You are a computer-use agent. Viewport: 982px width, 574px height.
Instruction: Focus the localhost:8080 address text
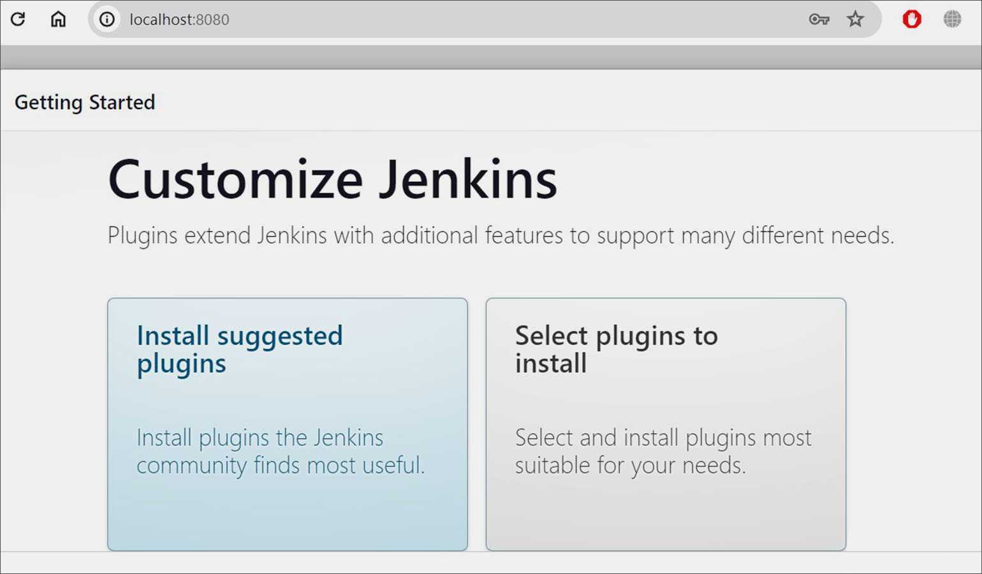(x=179, y=20)
